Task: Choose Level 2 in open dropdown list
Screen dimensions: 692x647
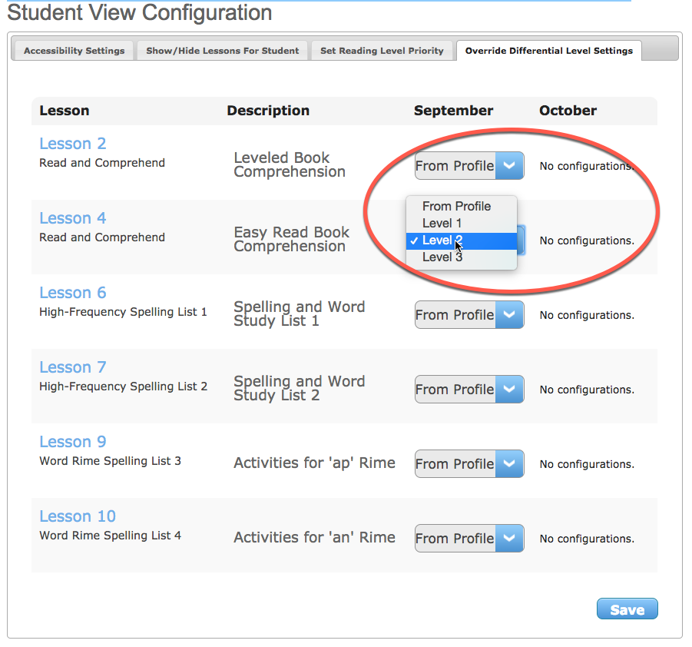Action: tap(461, 241)
